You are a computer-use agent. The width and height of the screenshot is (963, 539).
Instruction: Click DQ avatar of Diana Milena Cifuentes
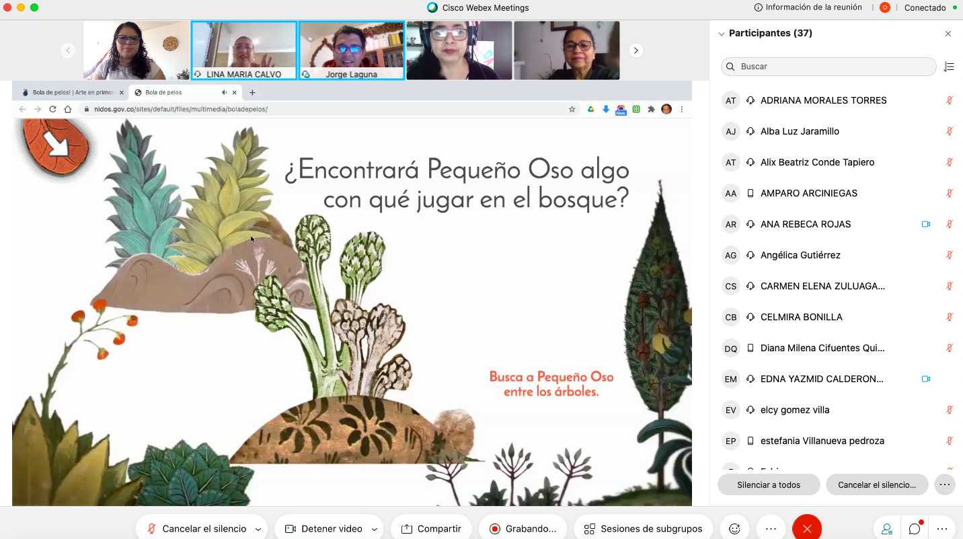[731, 348]
